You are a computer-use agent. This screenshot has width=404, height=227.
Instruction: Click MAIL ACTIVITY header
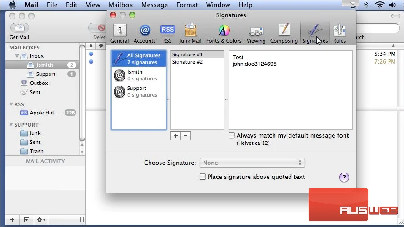coord(45,161)
